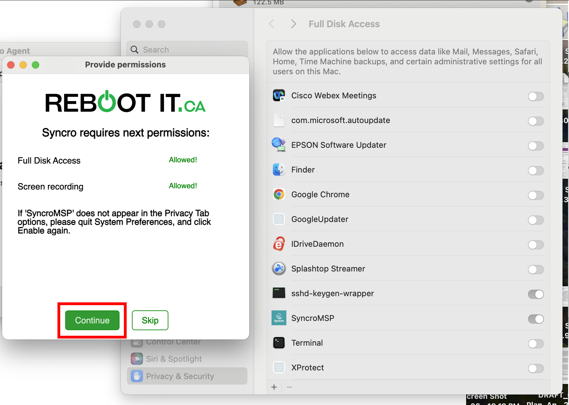Click the 'Full Disk Access' permission label in dialog
This screenshot has width=569, height=405.
[x=49, y=161]
